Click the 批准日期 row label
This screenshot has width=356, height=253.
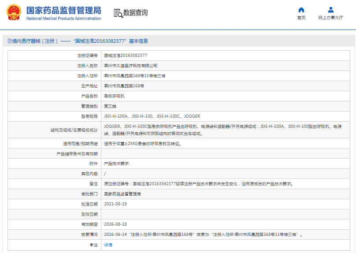click(89, 204)
